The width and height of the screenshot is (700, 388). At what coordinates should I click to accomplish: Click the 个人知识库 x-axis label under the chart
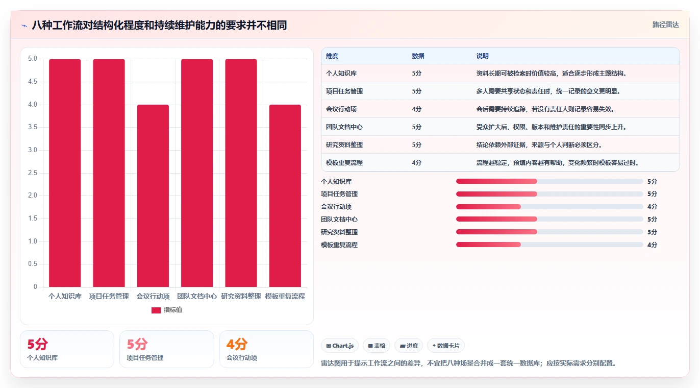[x=65, y=296]
